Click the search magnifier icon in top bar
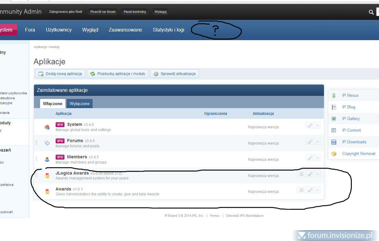 point(371,12)
